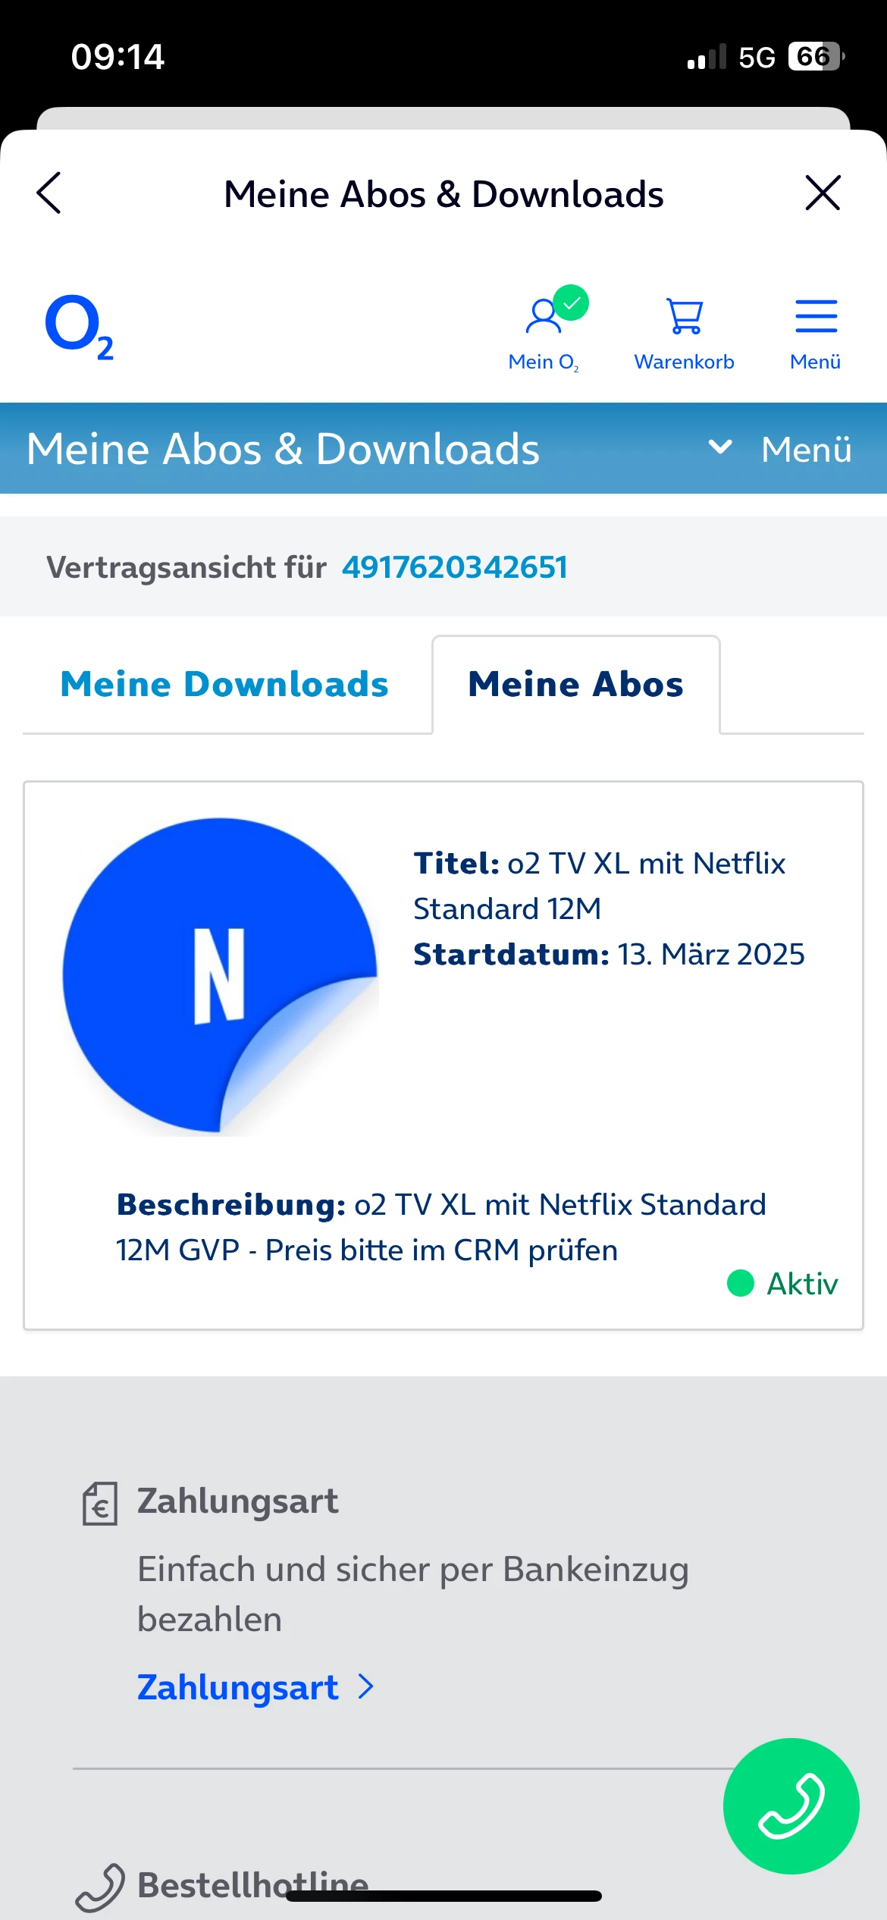Tap the subscription title o2 TV XL
This screenshot has height=1920, width=887.
(599, 886)
